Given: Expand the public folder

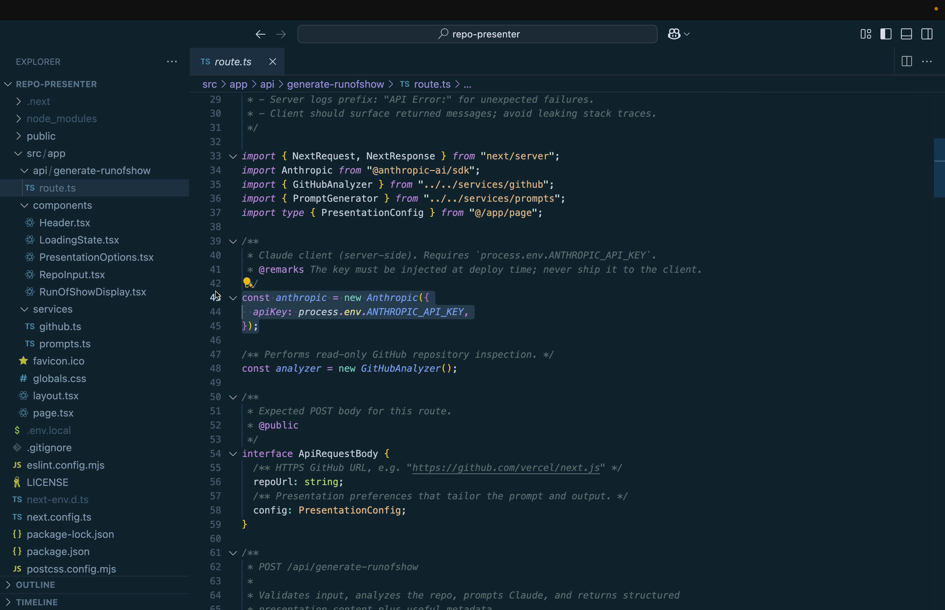Looking at the screenshot, I should coord(94,136).
